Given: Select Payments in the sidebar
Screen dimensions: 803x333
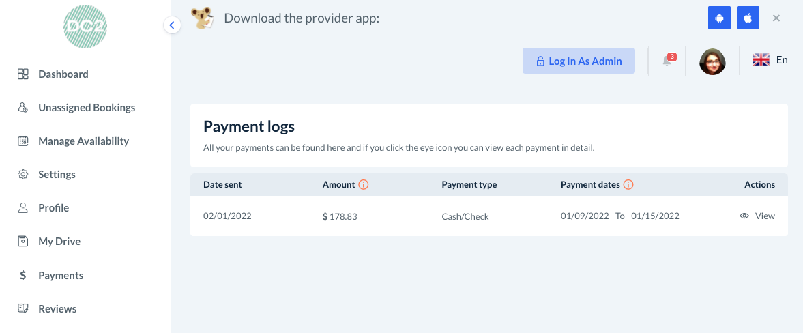Looking at the screenshot, I should pyautogui.click(x=61, y=276).
